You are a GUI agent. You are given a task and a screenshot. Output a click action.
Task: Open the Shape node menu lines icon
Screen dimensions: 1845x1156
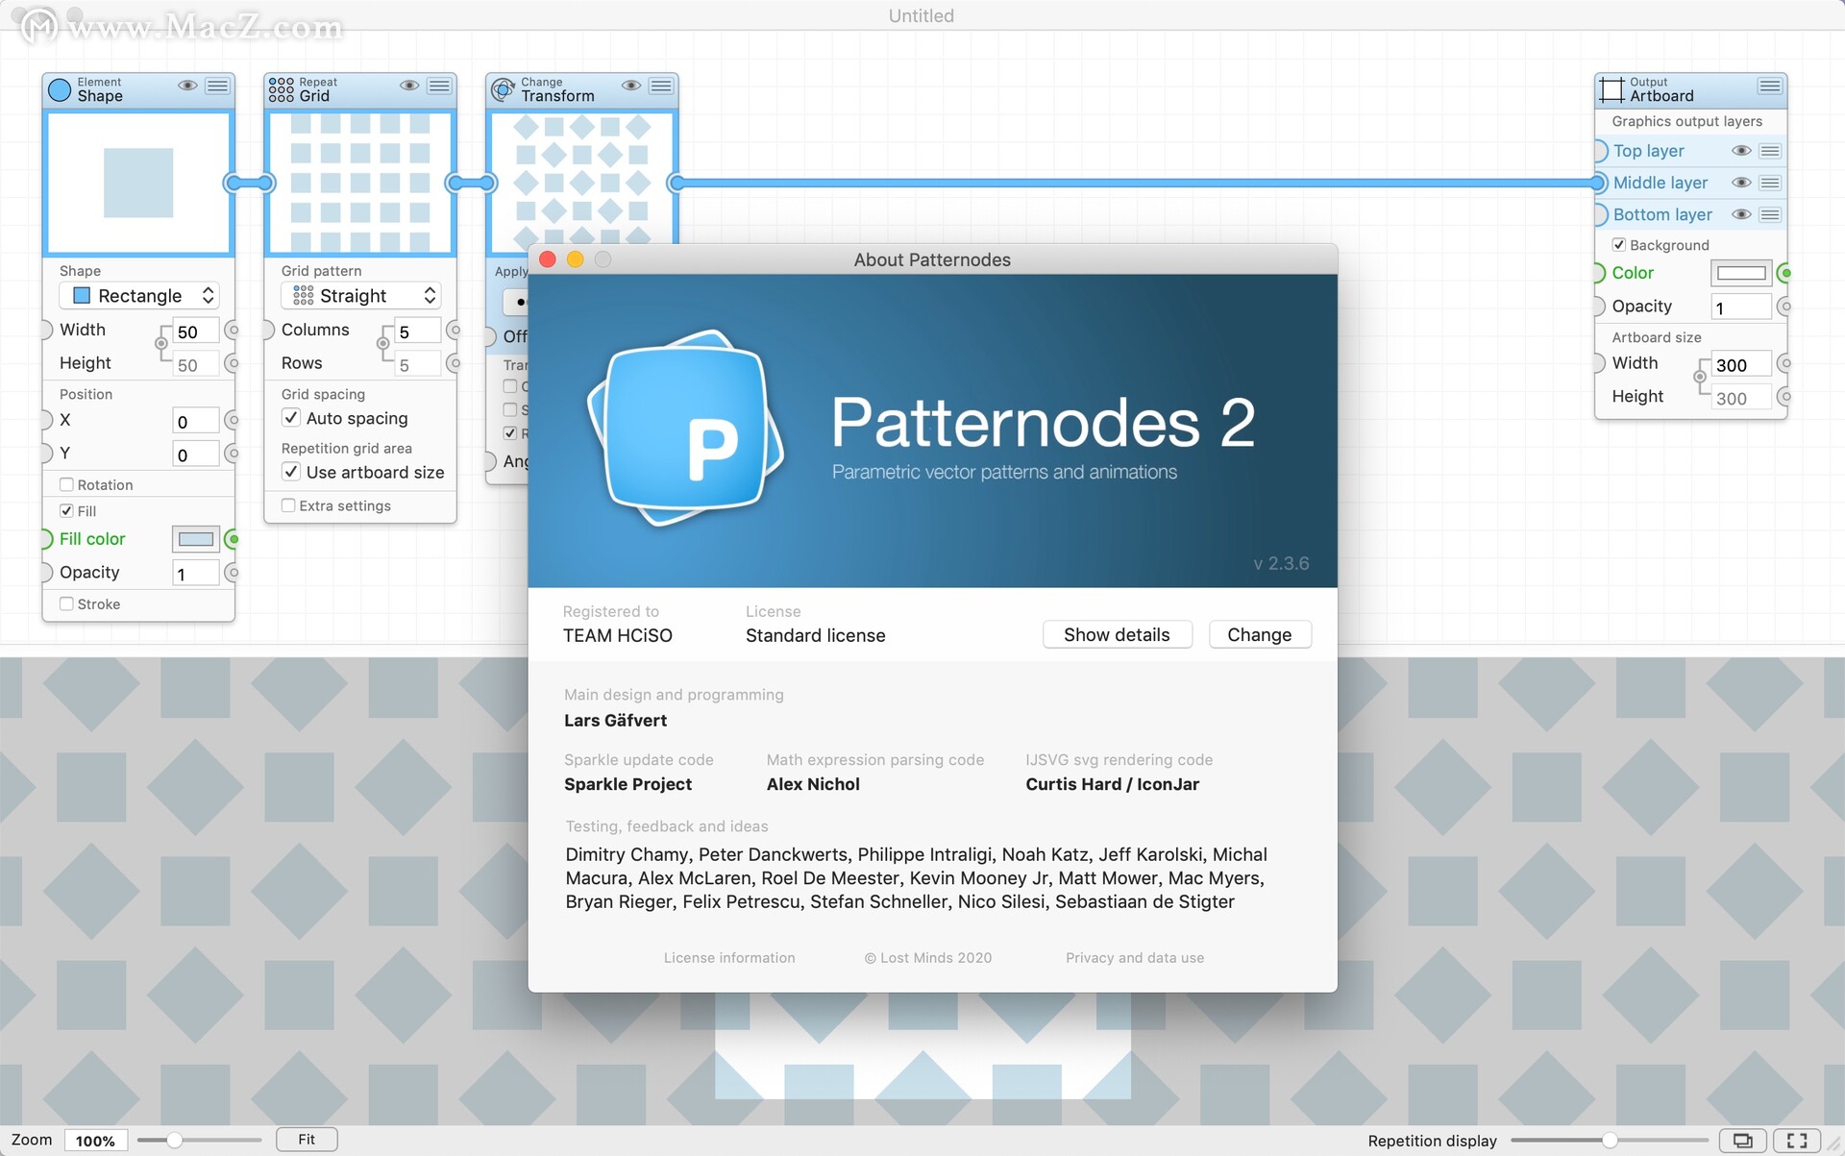(x=218, y=86)
